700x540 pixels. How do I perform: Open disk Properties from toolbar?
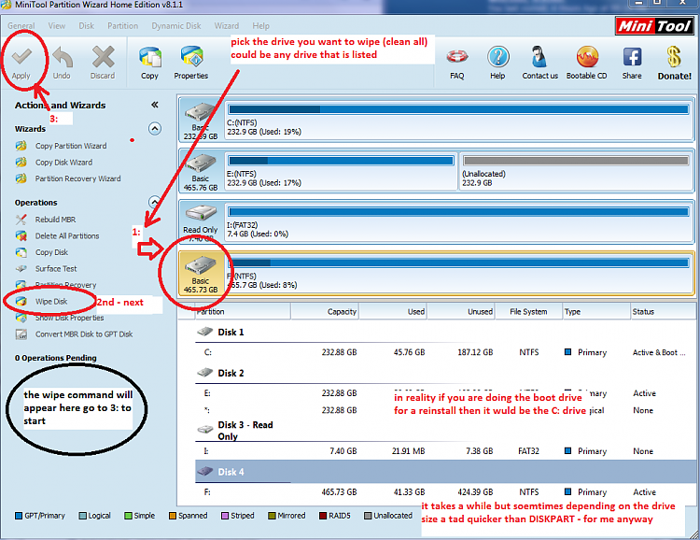(191, 63)
